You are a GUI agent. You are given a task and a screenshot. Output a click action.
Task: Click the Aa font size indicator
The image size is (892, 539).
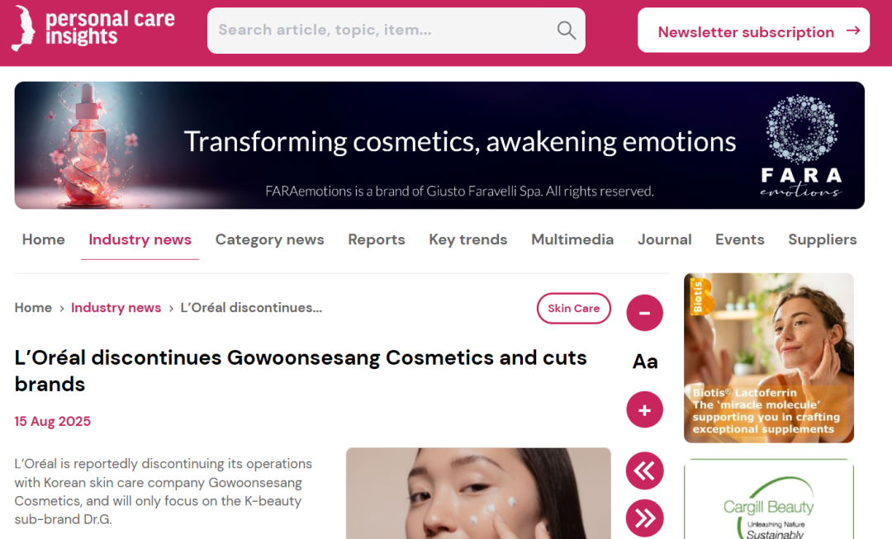(645, 362)
